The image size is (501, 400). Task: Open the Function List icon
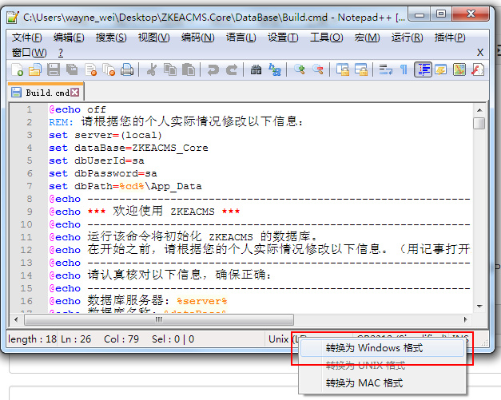click(478, 69)
